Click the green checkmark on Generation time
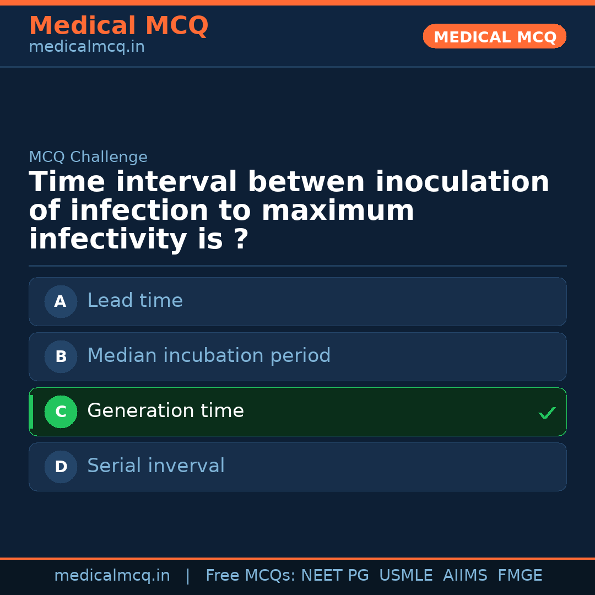 click(547, 413)
